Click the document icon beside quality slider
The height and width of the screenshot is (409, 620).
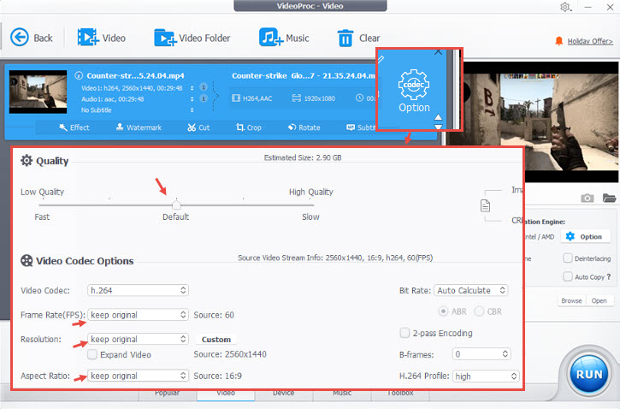485,205
